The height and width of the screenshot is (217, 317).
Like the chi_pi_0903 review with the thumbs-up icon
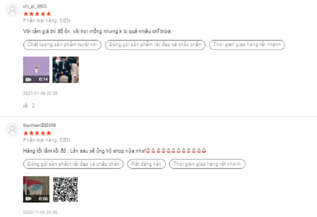pyautogui.click(x=26, y=106)
